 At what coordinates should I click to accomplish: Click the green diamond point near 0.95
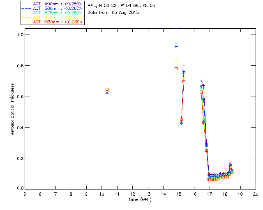176,43
